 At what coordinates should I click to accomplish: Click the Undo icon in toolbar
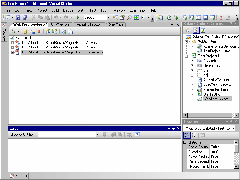coord(56,17)
